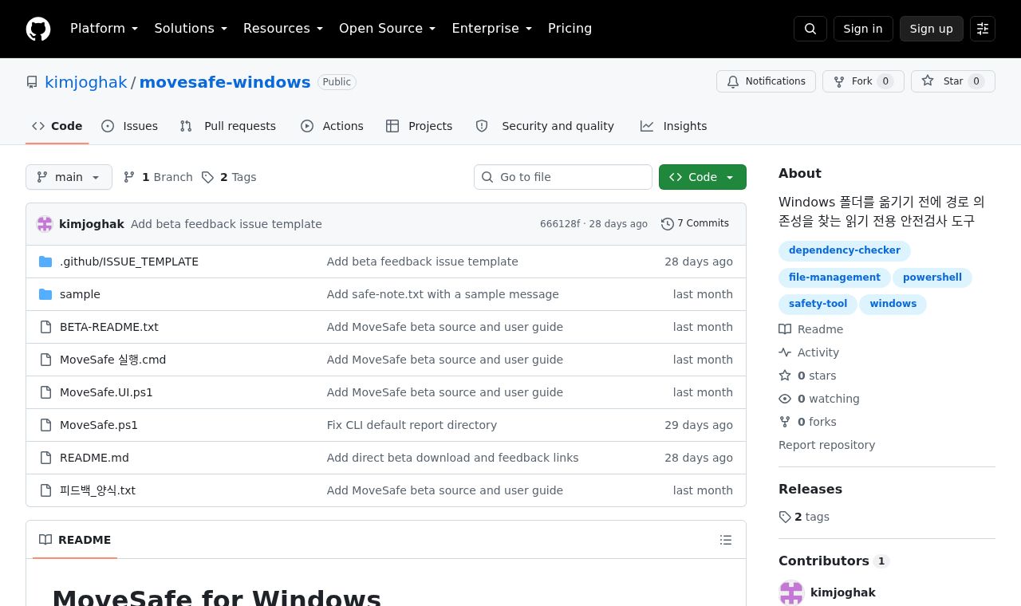Open the main branch selector dropdown
The height and width of the screenshot is (606, 1021).
69,177
